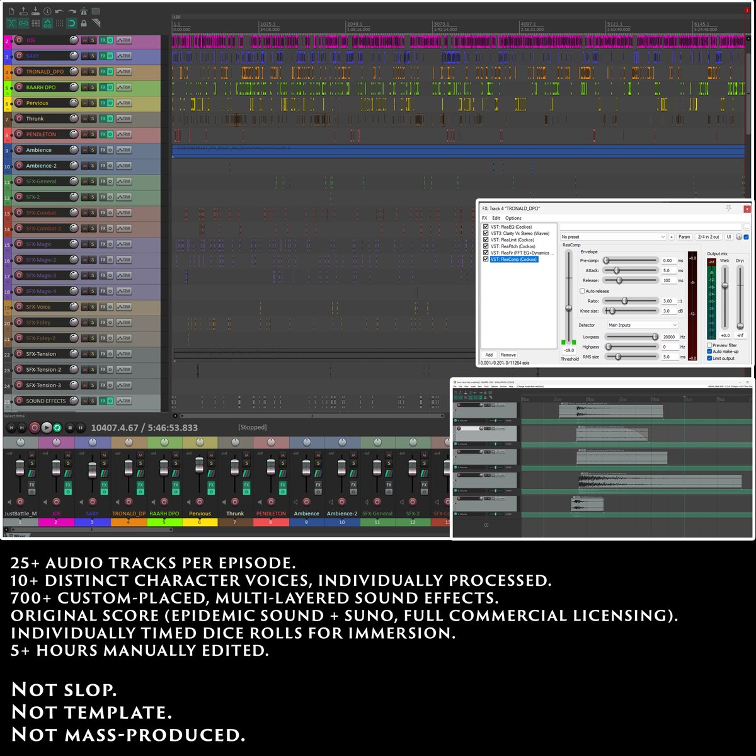Uncheck VST: ReaEQ (Cockos) plugin checkbox
The height and width of the screenshot is (756, 756).
pos(486,227)
